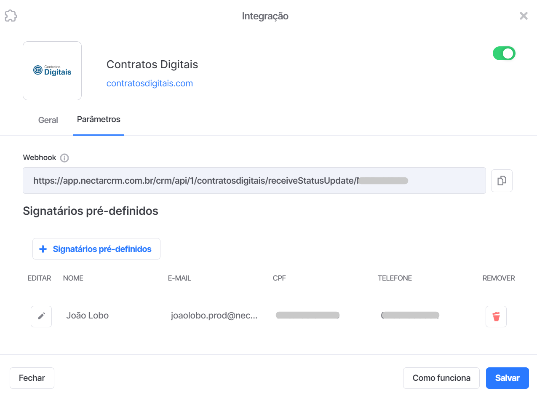Click the NOME column header
The height and width of the screenshot is (396, 537).
coord(73,278)
